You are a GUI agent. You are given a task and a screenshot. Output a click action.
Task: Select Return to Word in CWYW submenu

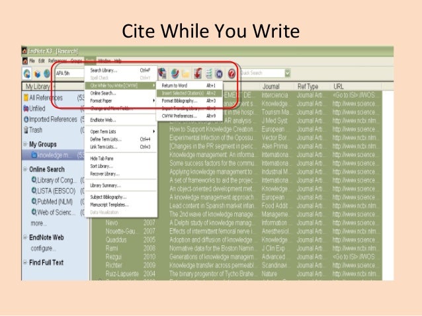point(189,86)
